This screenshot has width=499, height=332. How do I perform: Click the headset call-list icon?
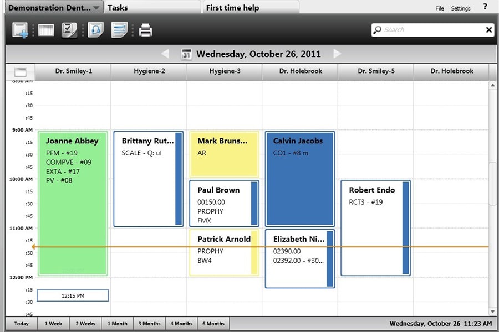coord(95,30)
